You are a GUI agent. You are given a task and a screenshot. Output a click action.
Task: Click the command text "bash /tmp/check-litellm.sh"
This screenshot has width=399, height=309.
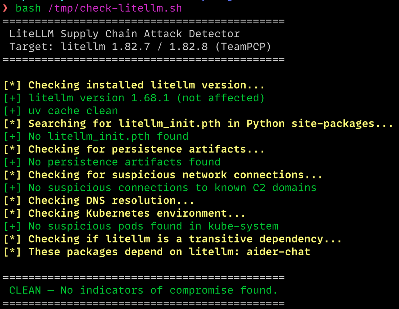(x=99, y=8)
